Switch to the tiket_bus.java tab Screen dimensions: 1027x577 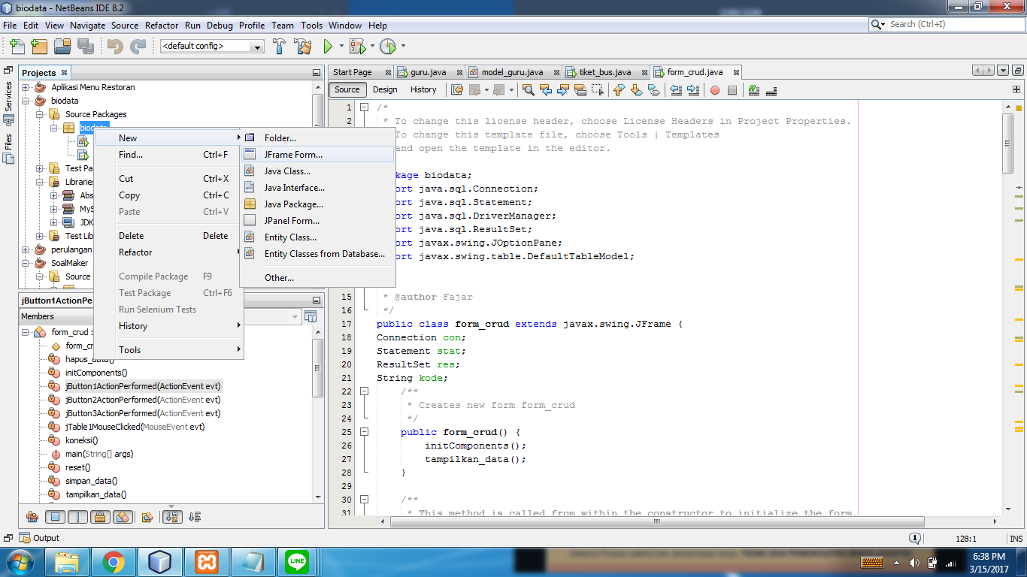coord(604,72)
